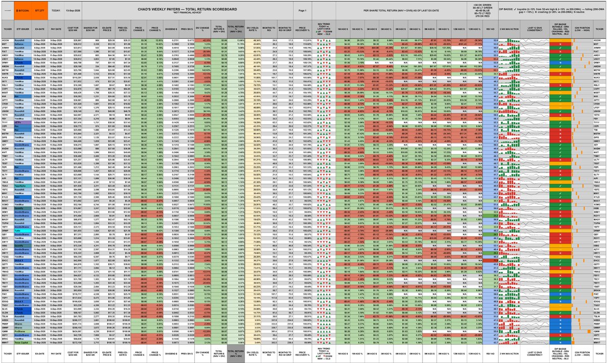Click USOY's 63.4 RSI 14D cell

point(491,59)
